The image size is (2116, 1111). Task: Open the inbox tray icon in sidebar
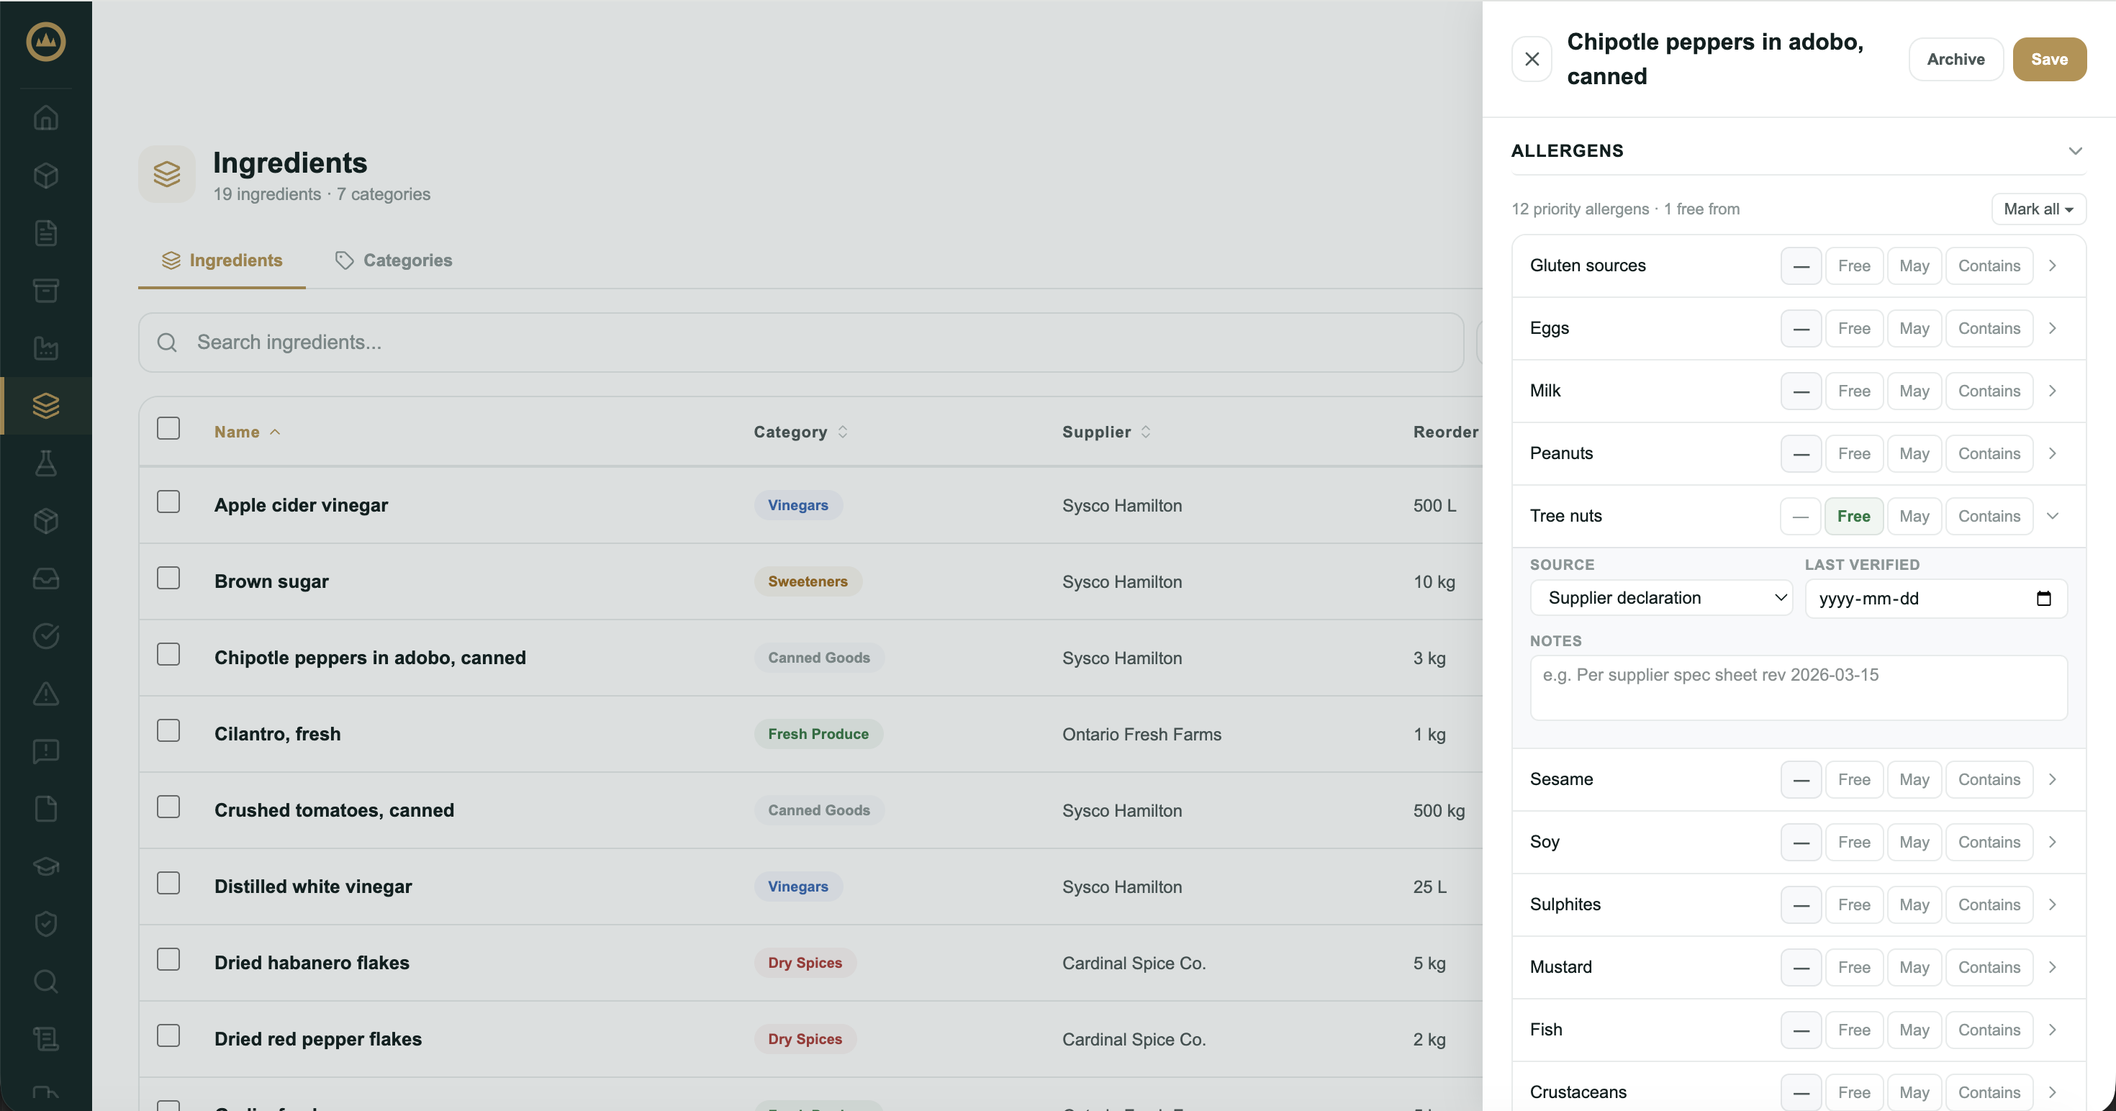(46, 578)
